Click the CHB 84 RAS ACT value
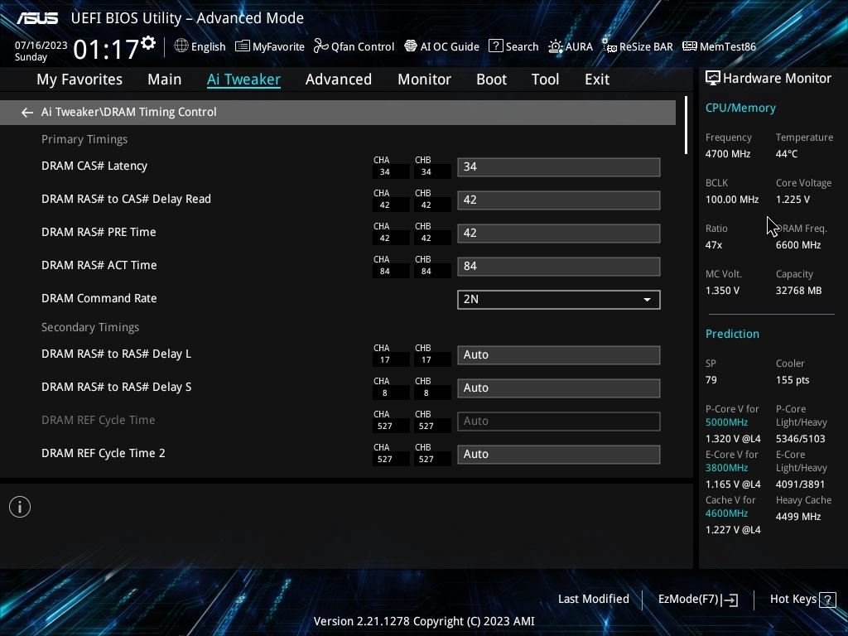The image size is (848, 636). click(x=426, y=272)
